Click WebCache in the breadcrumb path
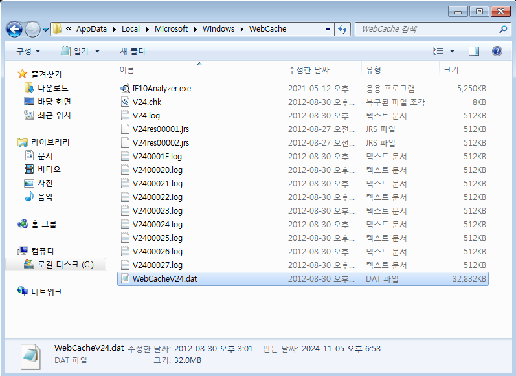The image size is (516, 376). click(x=267, y=29)
